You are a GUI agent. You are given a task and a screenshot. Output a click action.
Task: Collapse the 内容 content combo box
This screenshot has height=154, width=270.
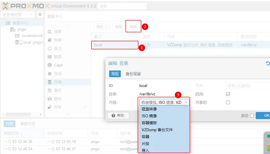coord(186,102)
